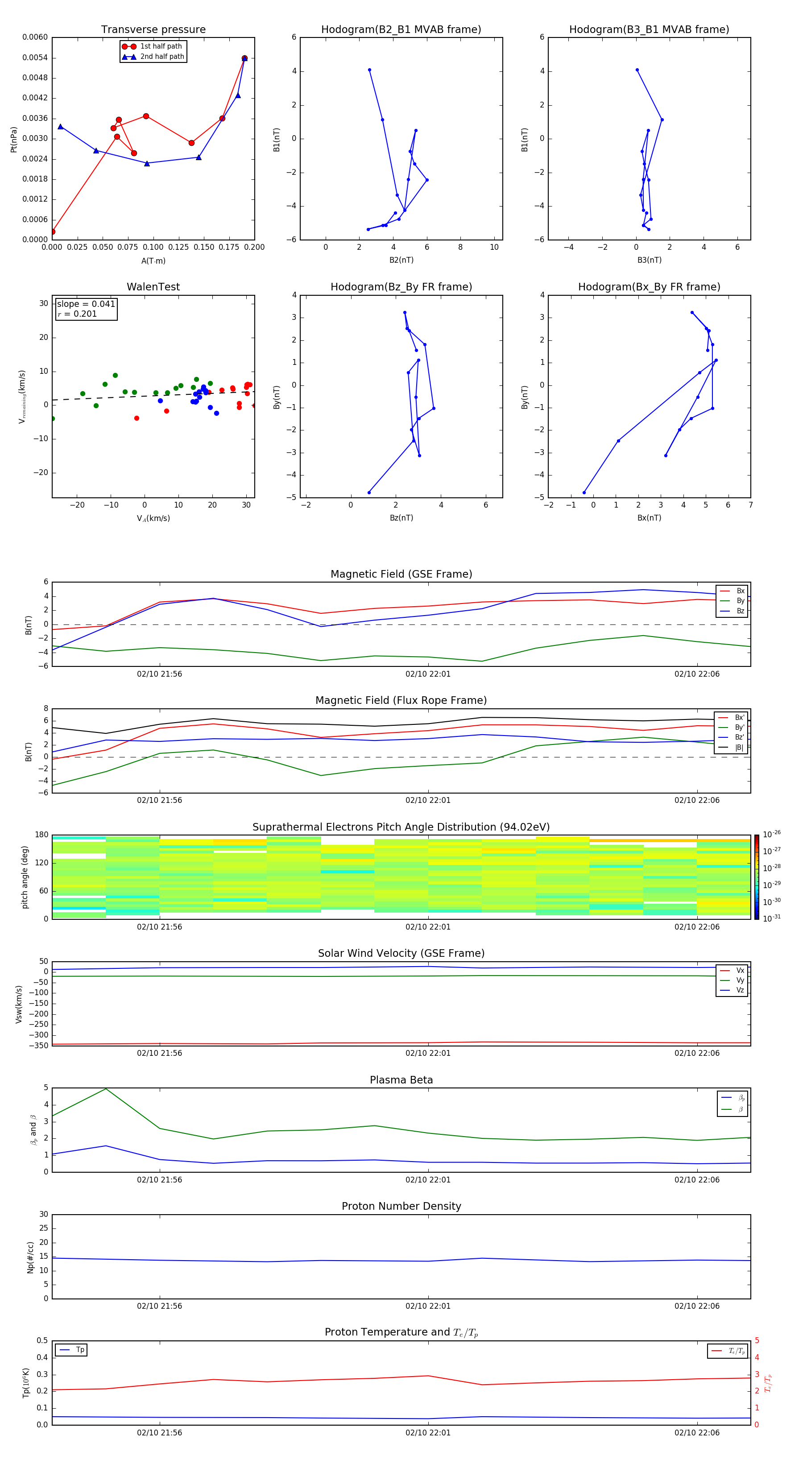
Task: Click the By' entry in Flux Rope legend
Action: 731,728
